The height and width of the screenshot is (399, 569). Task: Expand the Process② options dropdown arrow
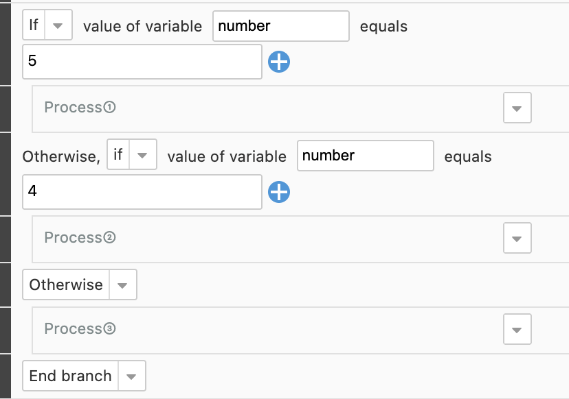[517, 239]
